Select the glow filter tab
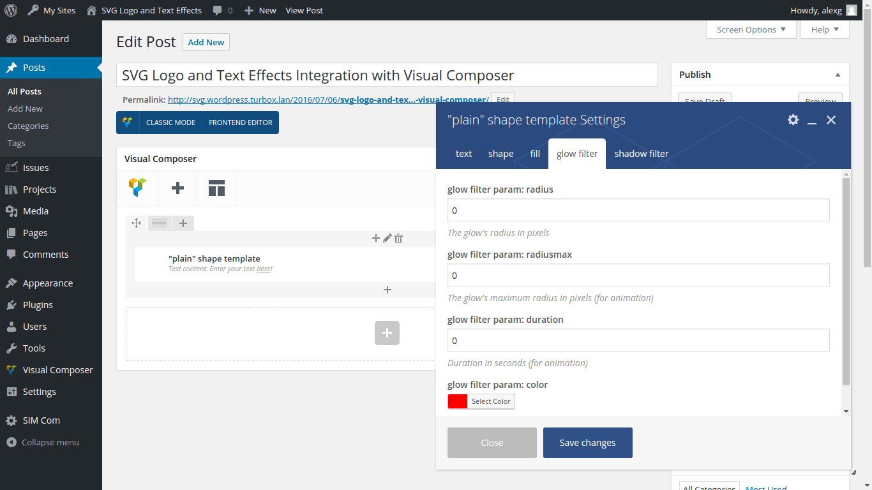This screenshot has height=490, width=872. pos(577,154)
